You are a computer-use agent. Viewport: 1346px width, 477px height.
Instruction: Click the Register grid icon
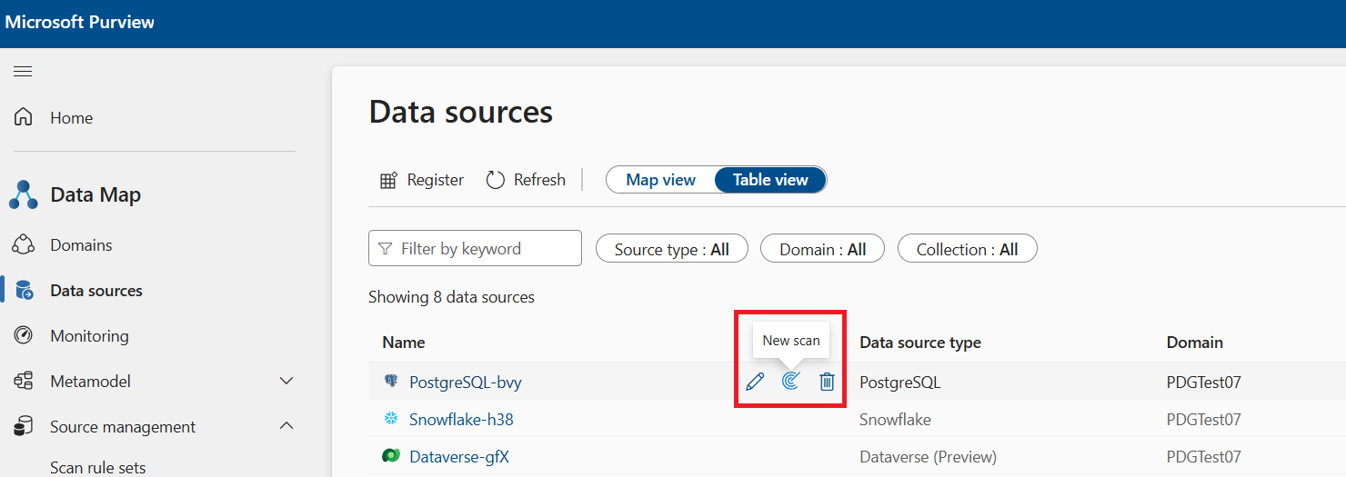pos(388,180)
